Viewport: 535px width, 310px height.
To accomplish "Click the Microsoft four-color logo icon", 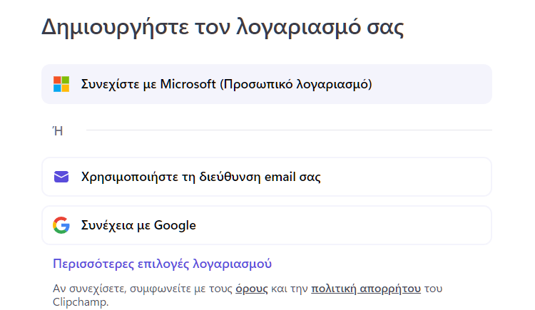I will (x=61, y=84).
